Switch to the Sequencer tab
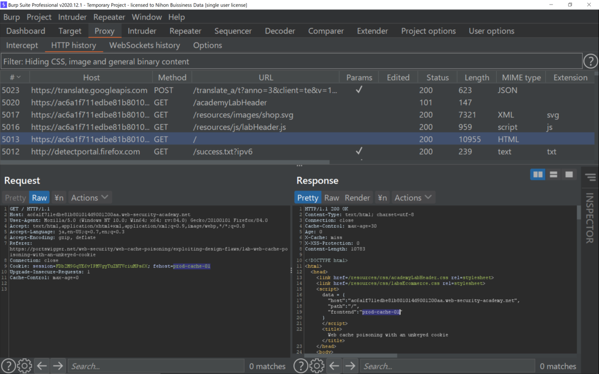This screenshot has height=374, width=599. (x=233, y=31)
